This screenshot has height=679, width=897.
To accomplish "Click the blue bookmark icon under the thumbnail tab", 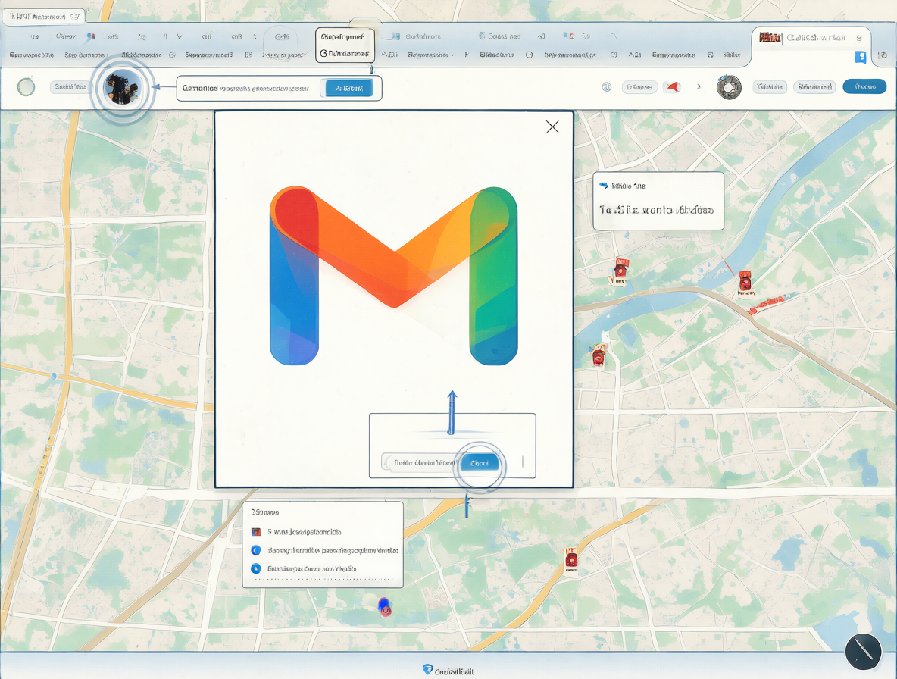I will (x=860, y=56).
